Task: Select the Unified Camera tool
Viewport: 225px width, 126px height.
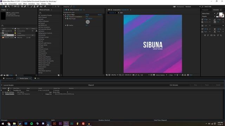Action: 15,7
